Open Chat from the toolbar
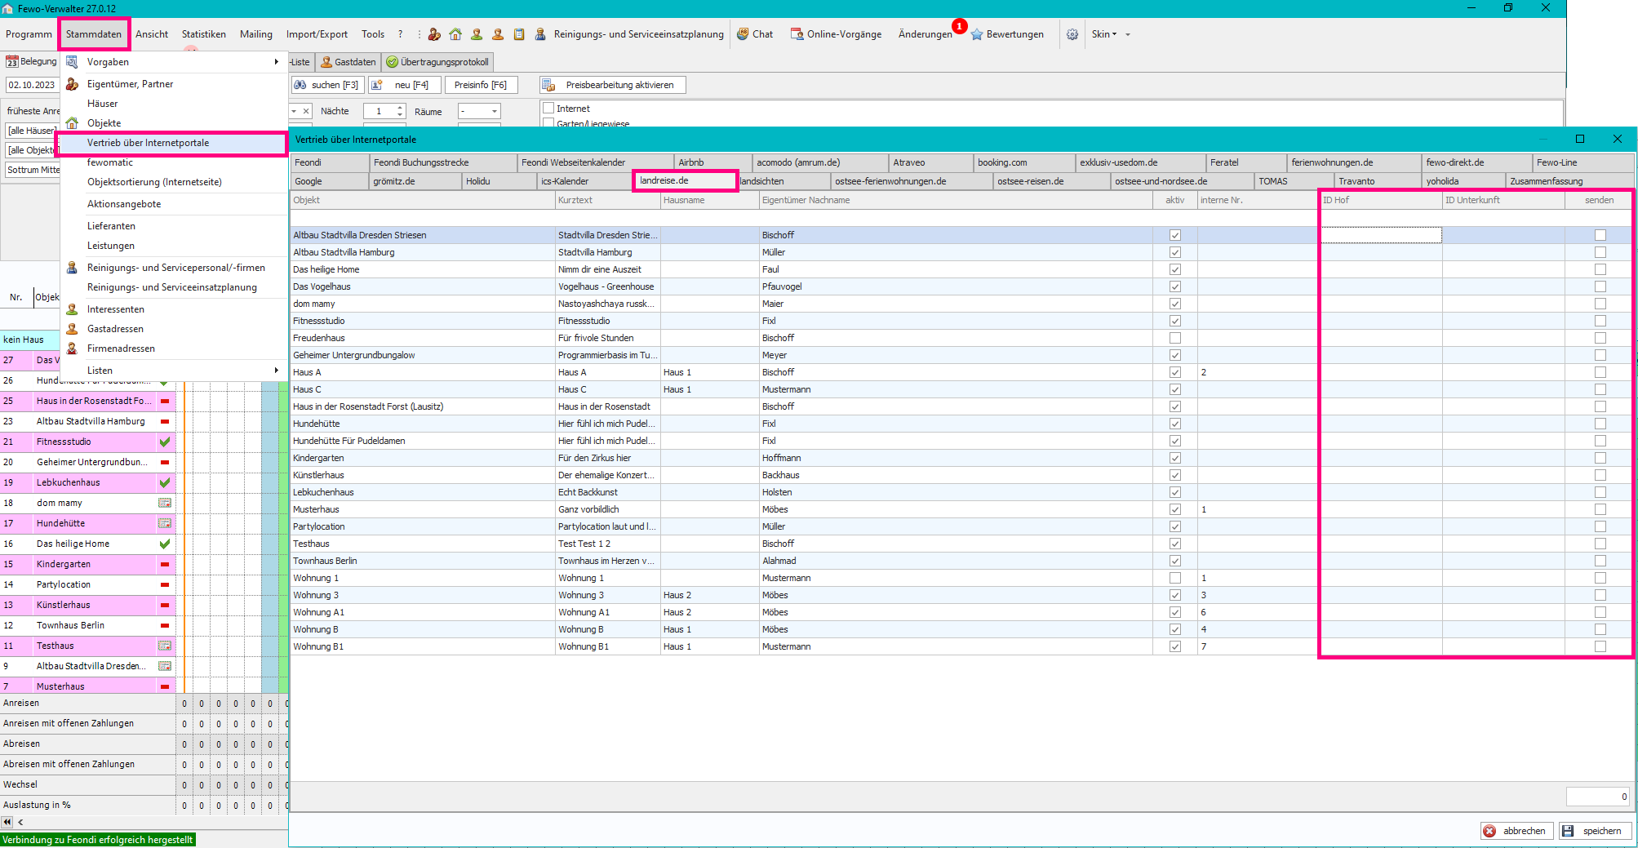 [x=755, y=34]
